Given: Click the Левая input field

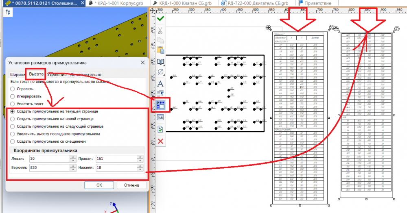Looking at the screenshot, I should coord(50,159).
